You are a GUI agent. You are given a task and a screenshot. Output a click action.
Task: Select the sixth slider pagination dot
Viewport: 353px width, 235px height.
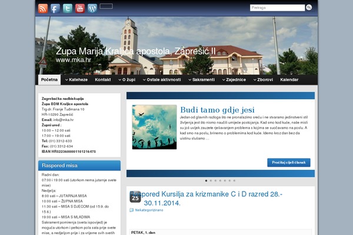coord(229,180)
